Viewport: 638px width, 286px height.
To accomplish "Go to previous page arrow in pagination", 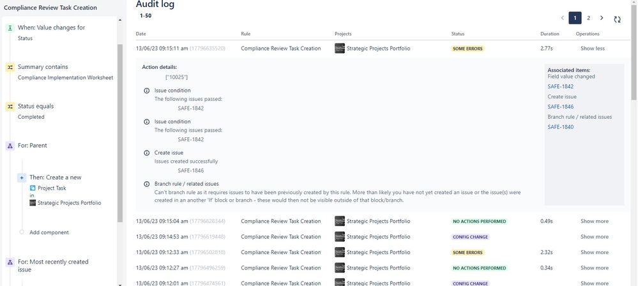I will click(562, 18).
